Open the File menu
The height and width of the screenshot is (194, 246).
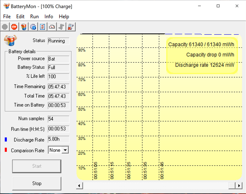tap(7, 17)
